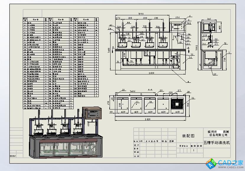
Task: Click the 596 control cabinet width dimension
Action: (x=178, y=18)
